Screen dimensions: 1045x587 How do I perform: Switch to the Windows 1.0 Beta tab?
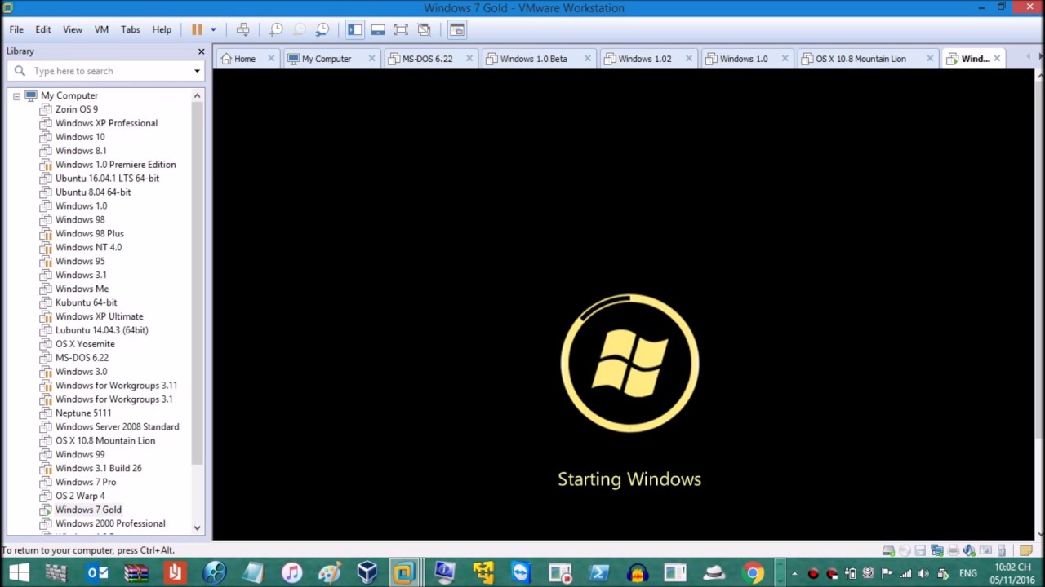tap(533, 59)
